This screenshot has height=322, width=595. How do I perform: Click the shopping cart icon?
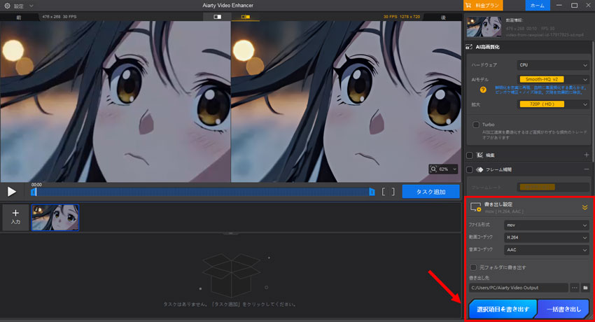pos(468,6)
